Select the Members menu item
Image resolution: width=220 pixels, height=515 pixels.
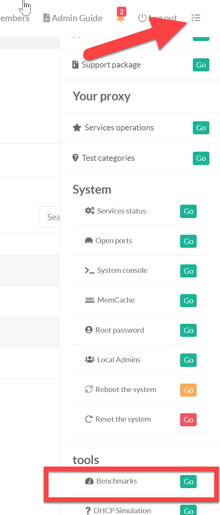click(14, 18)
